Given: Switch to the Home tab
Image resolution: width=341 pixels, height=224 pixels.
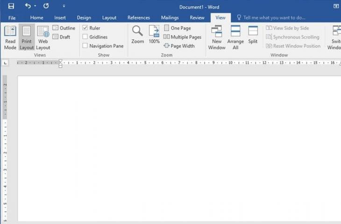Looking at the screenshot, I should pos(36,18).
